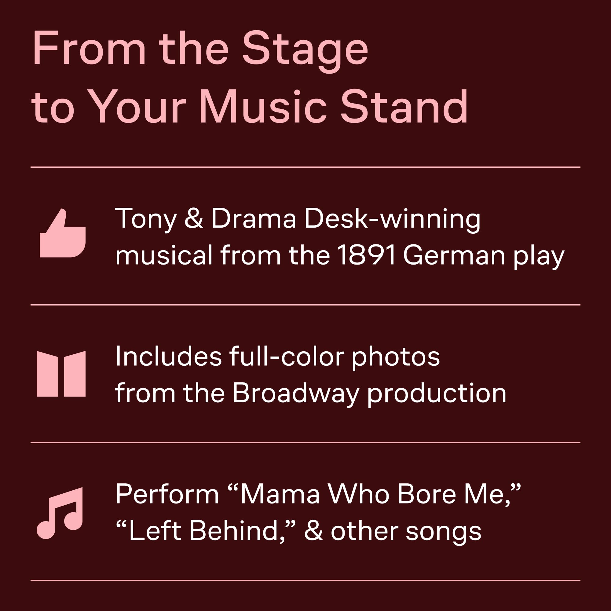Click the bottom divider line below the songs row

coord(305,580)
